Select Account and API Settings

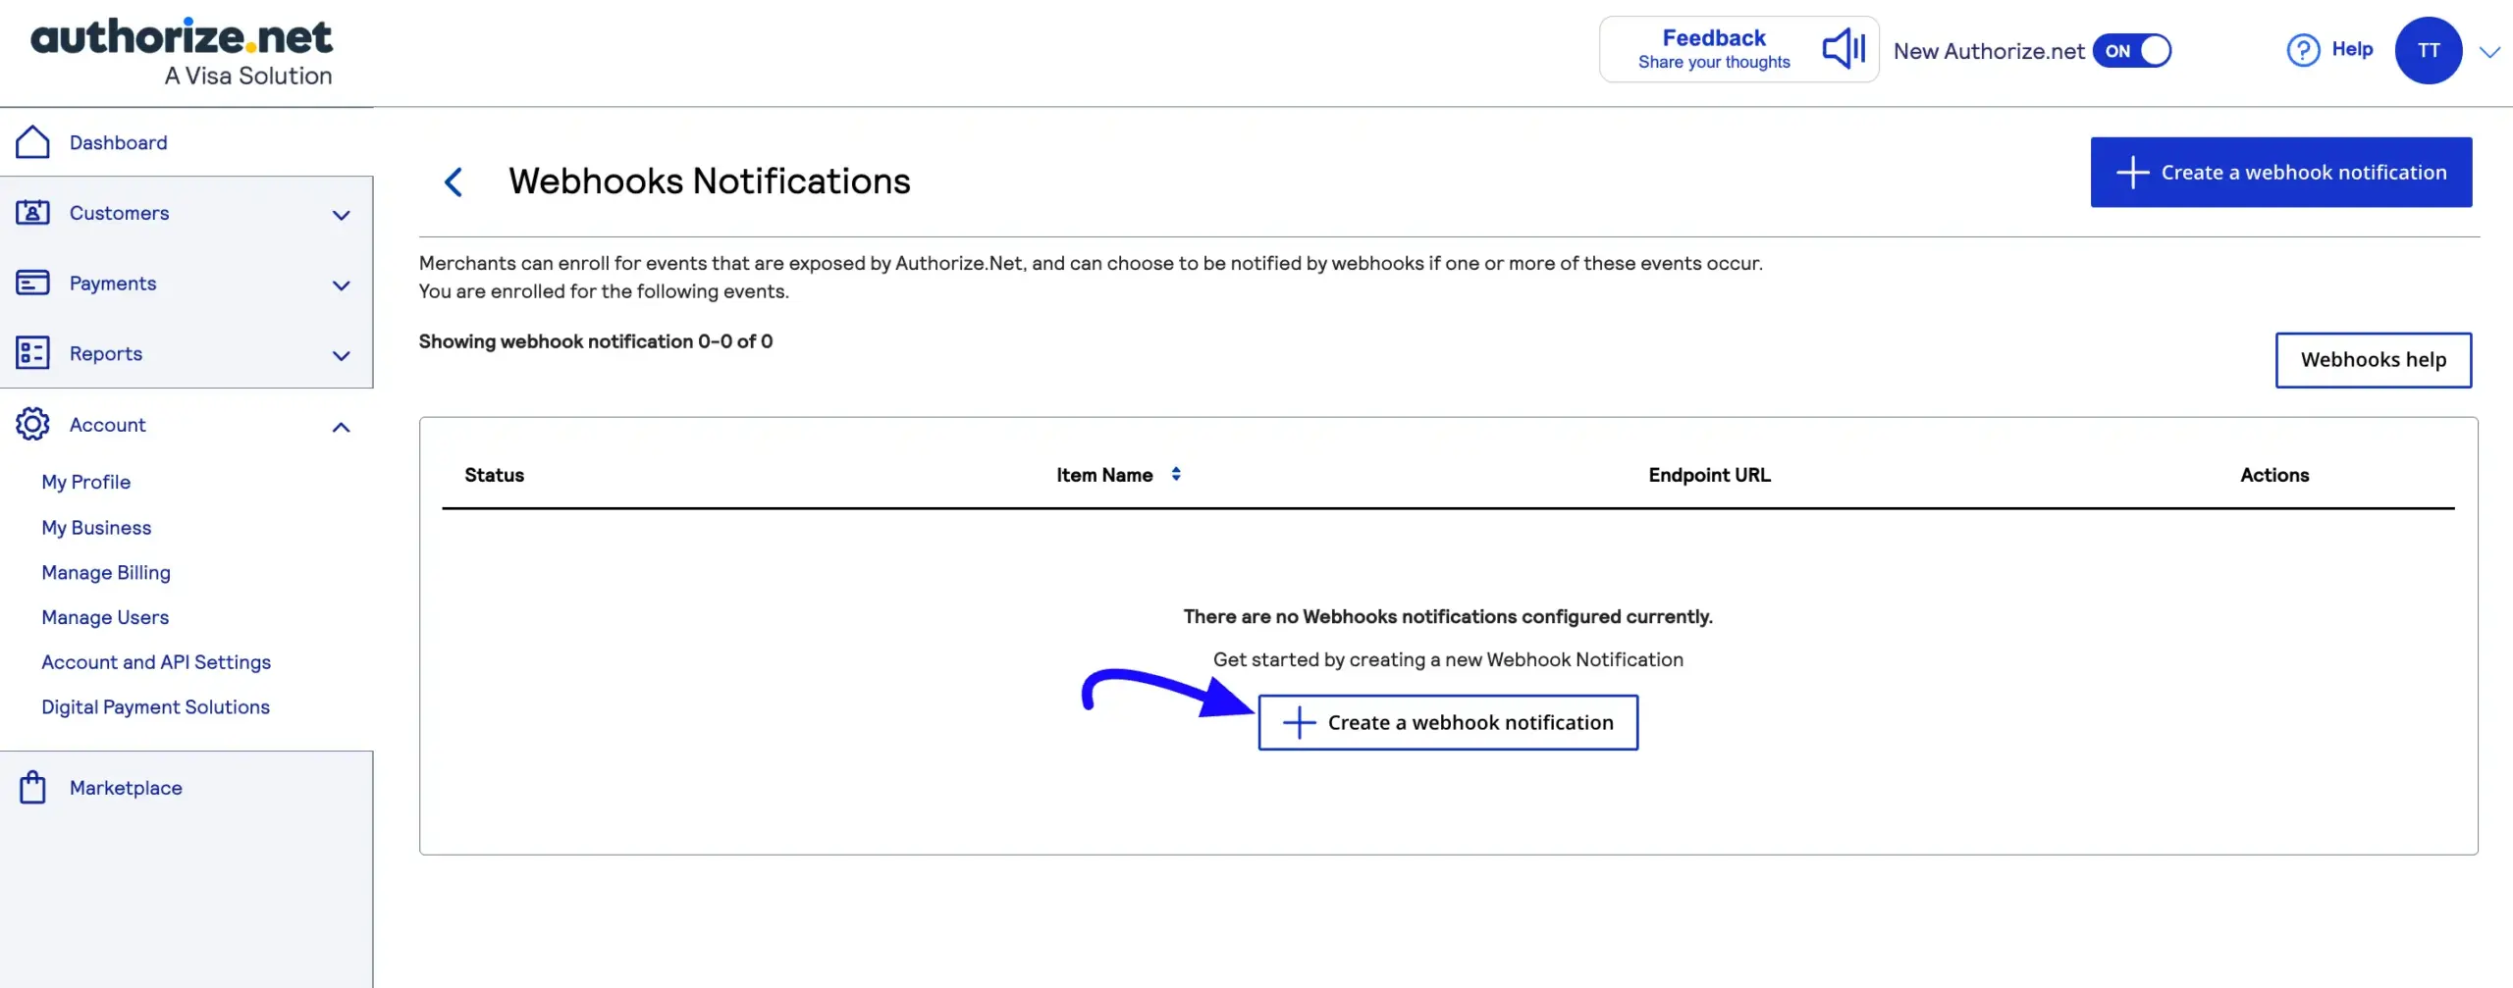pos(156,661)
